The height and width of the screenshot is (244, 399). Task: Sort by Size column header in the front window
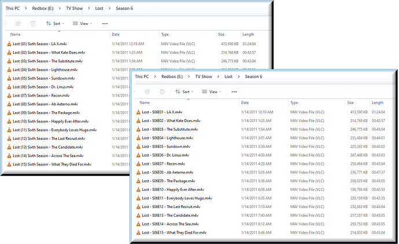tap(350, 102)
